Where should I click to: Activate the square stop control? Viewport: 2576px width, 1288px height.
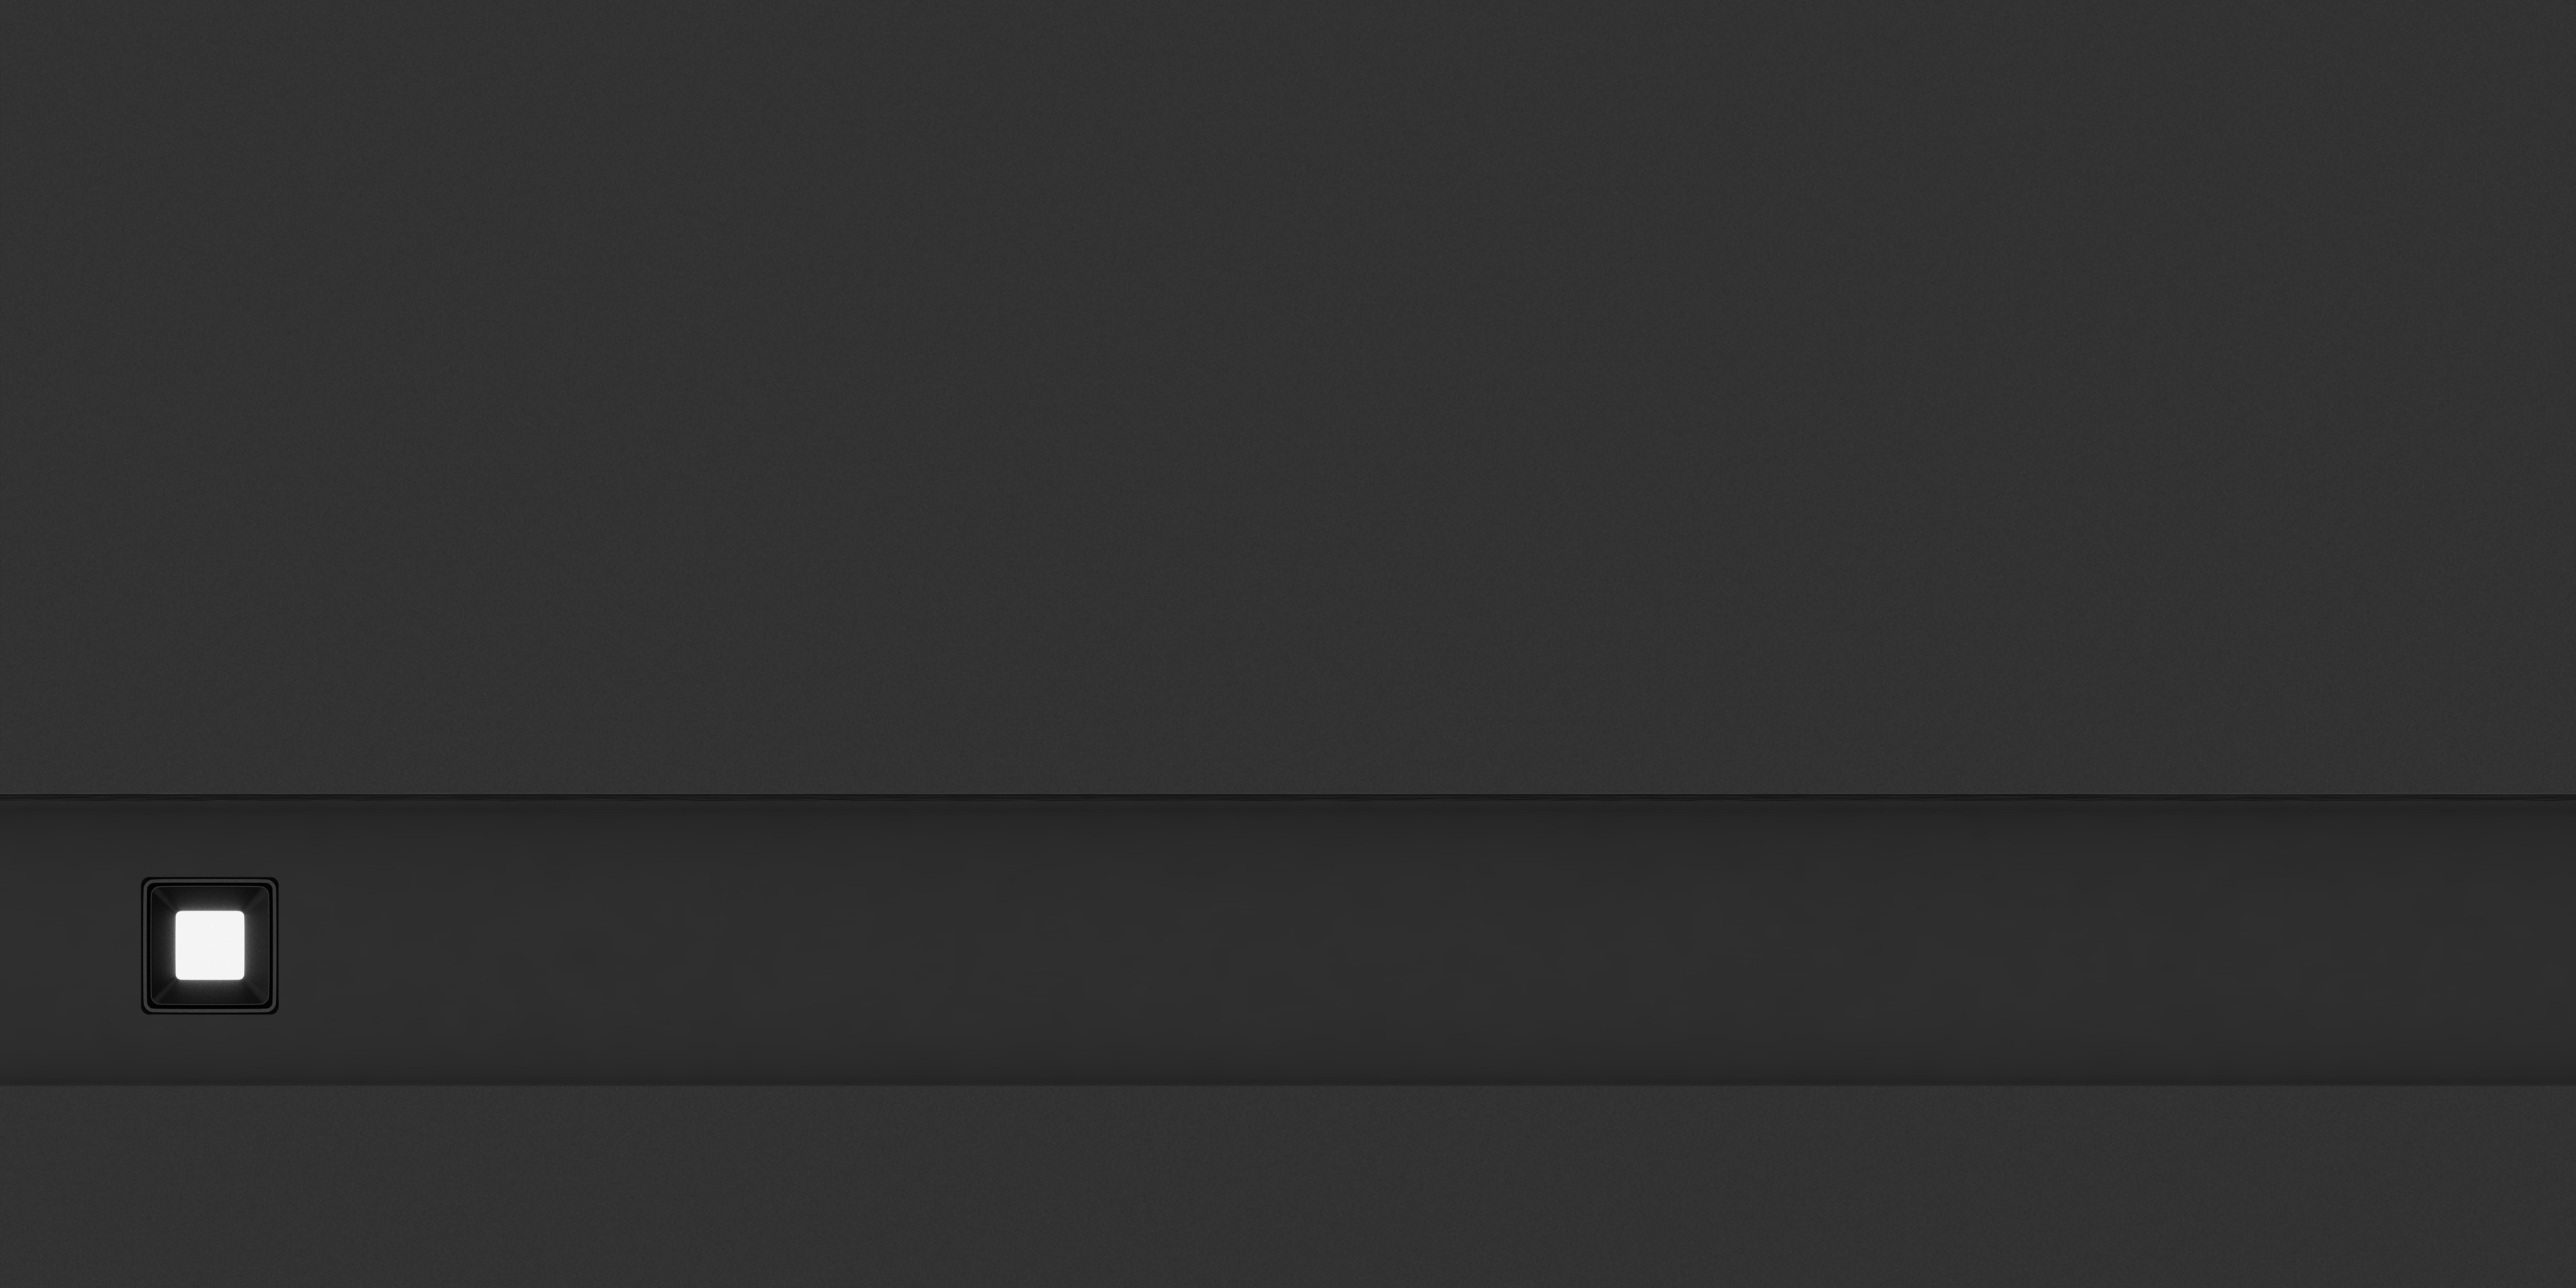coord(210,945)
